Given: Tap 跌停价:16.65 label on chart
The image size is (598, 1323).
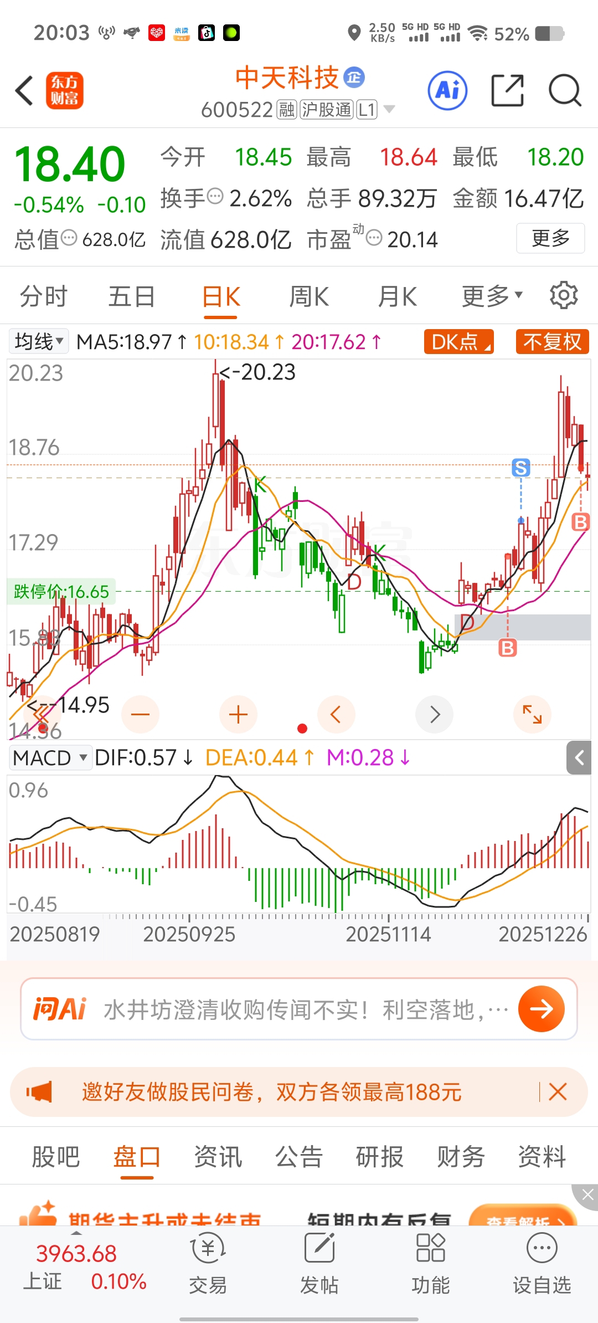Looking at the screenshot, I should coord(61,591).
